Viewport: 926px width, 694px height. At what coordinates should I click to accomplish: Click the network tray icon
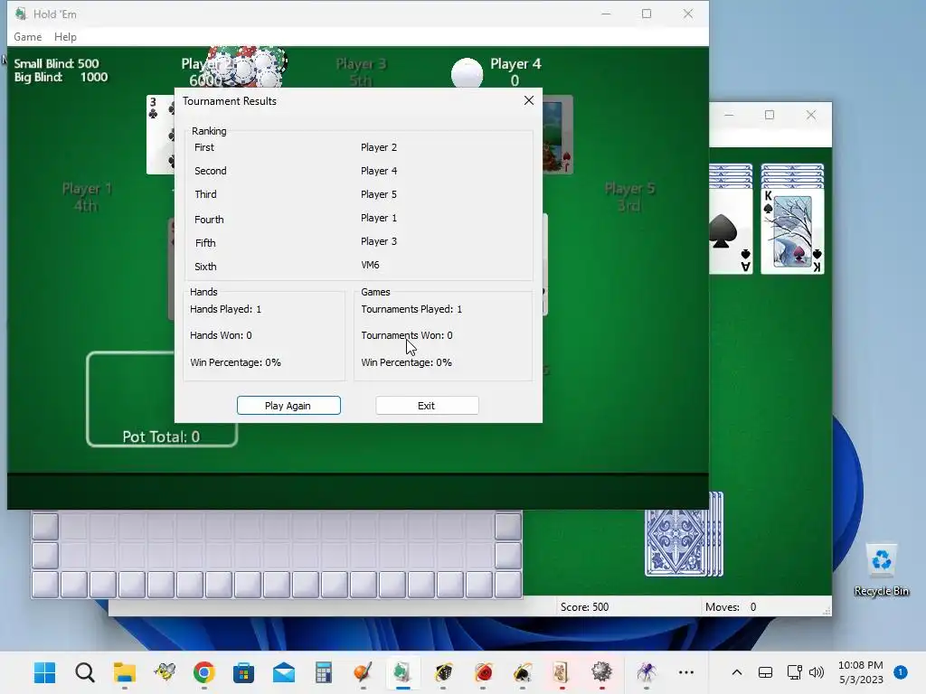click(794, 672)
